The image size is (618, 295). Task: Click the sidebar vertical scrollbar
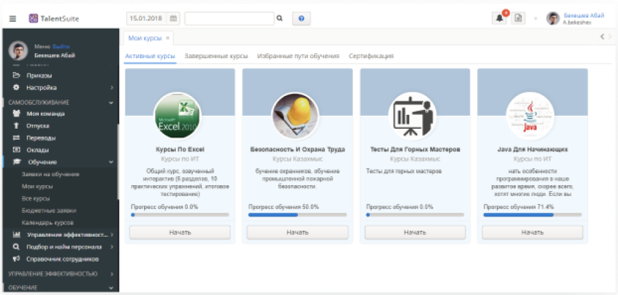pos(118,161)
